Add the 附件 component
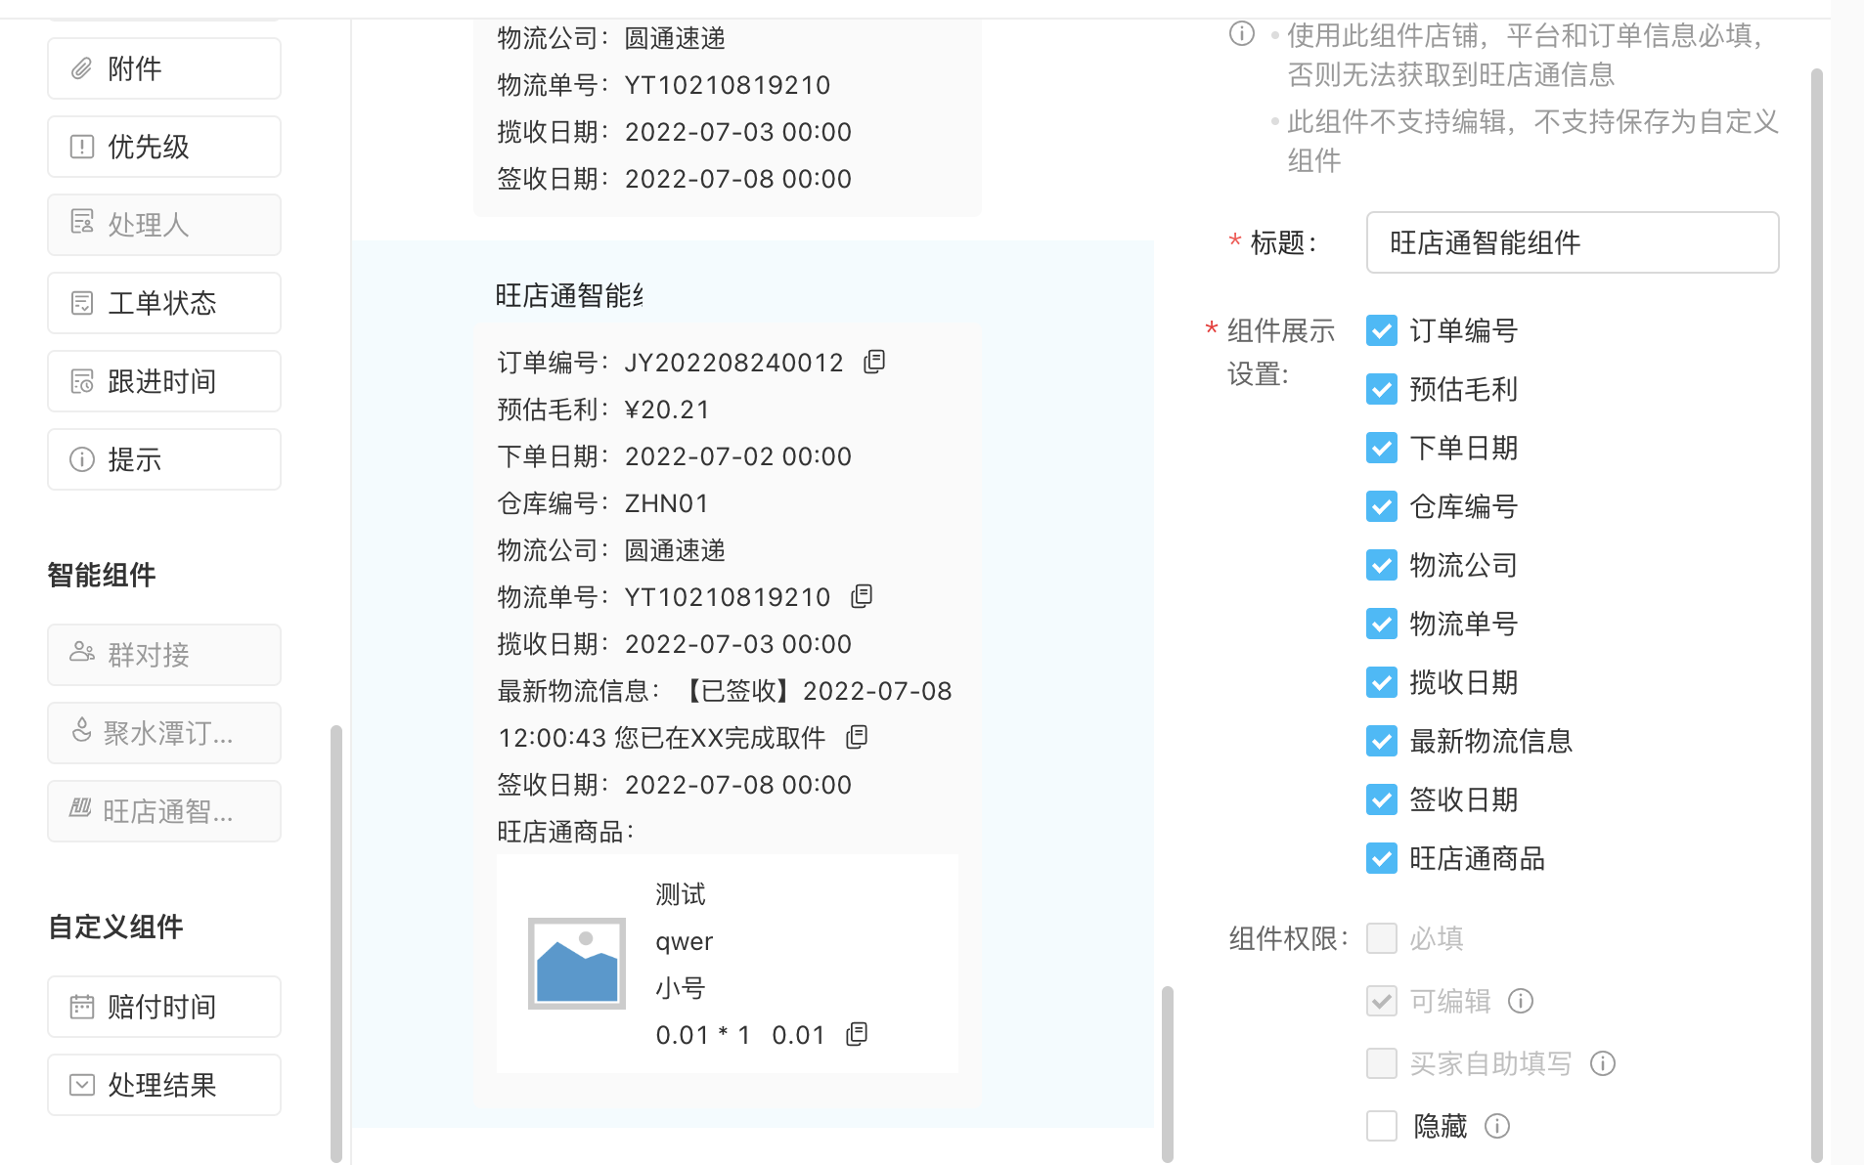Screen dimensions: 1864x1165 click(164, 68)
